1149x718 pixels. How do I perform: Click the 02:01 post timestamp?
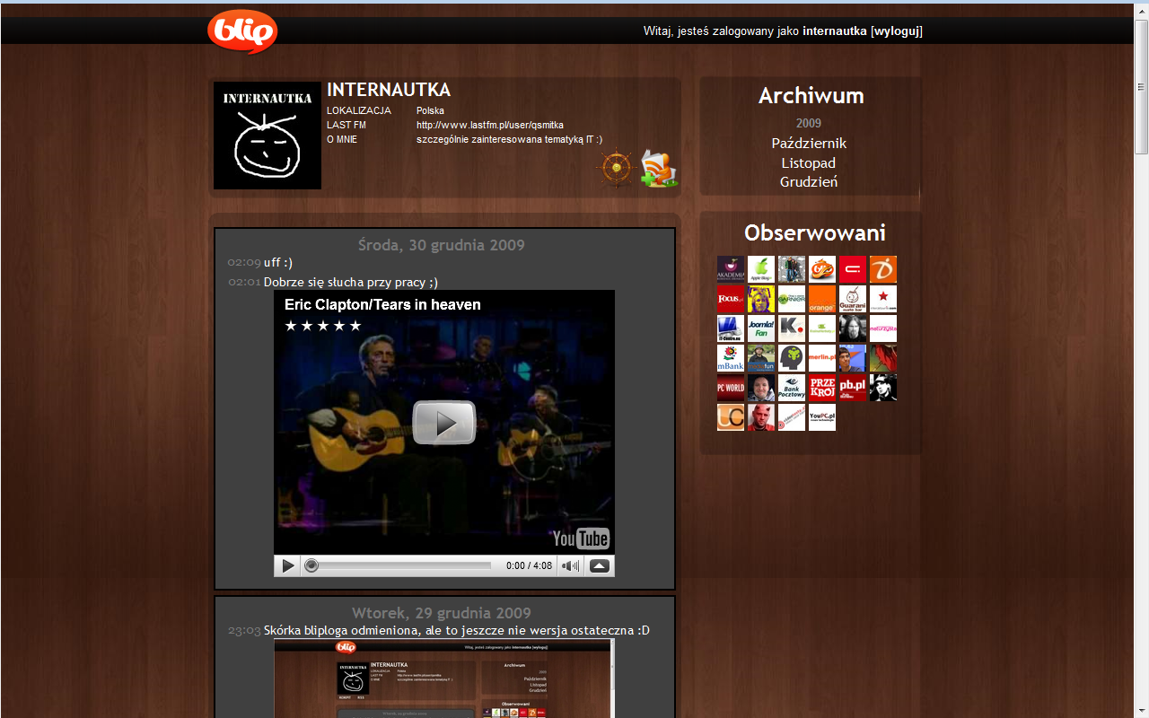tap(244, 282)
